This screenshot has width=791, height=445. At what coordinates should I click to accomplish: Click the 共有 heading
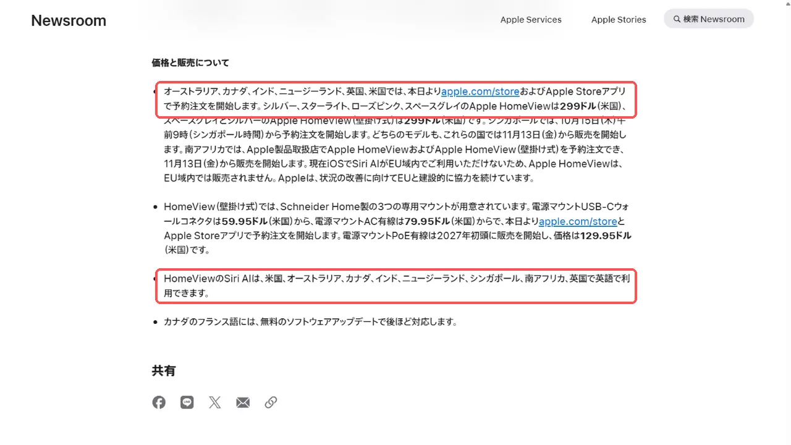coord(164,371)
